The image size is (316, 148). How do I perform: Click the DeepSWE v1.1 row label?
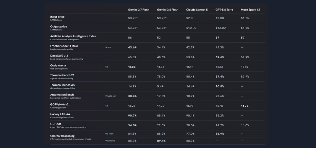coord(59,56)
